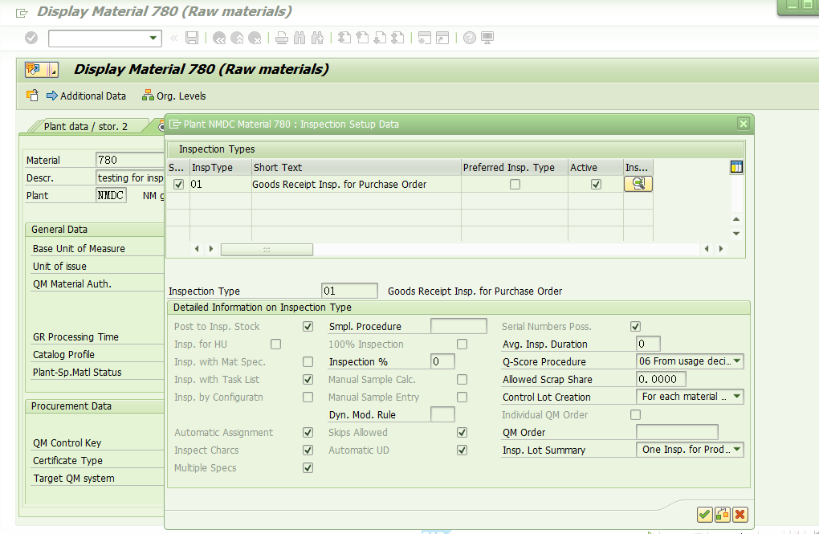Click the Back navigation arrow icon

pos(219,38)
